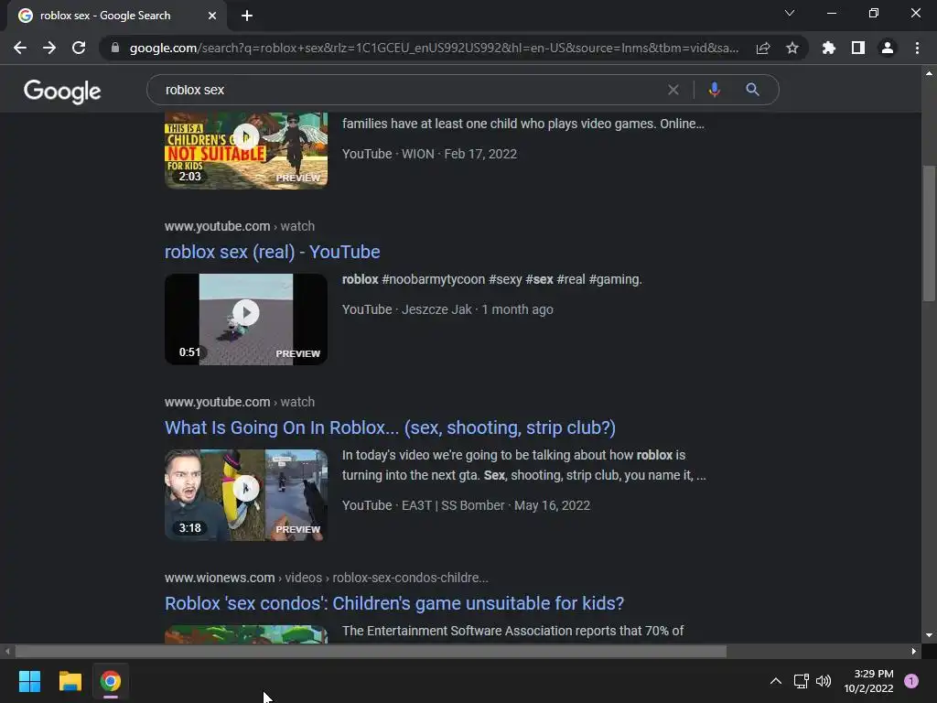Click the vertical scrollbar up arrow
The image size is (937, 703).
929,73
